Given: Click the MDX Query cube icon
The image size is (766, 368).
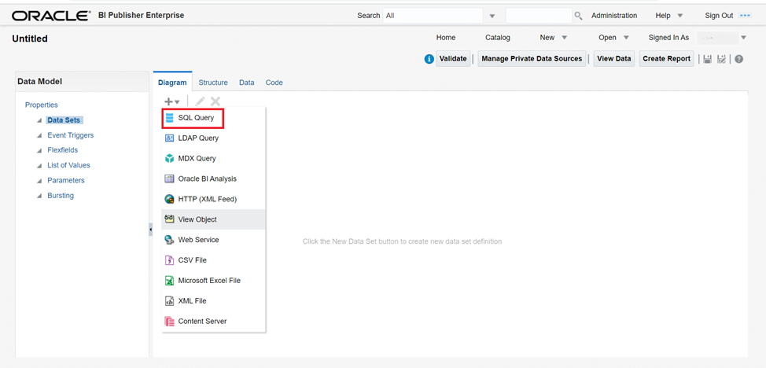Looking at the screenshot, I should tap(170, 159).
